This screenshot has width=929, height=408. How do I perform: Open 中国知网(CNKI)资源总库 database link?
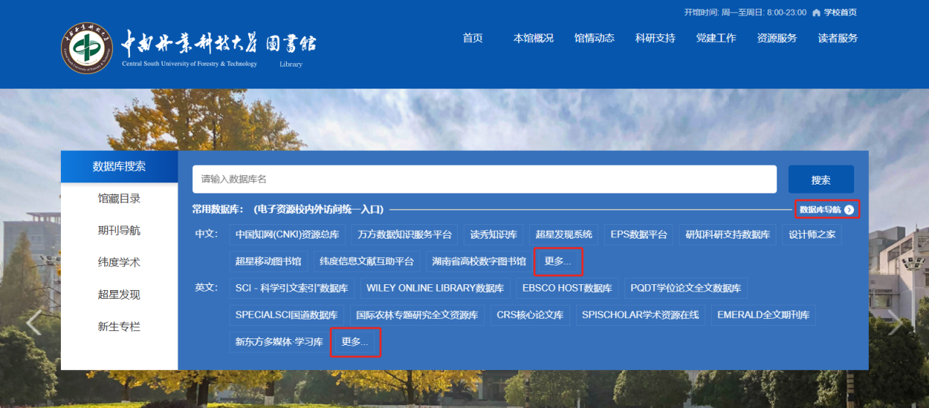pyautogui.click(x=287, y=235)
